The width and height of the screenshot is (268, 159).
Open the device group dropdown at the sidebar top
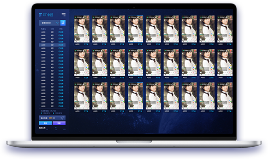pyautogui.click(x=49, y=23)
